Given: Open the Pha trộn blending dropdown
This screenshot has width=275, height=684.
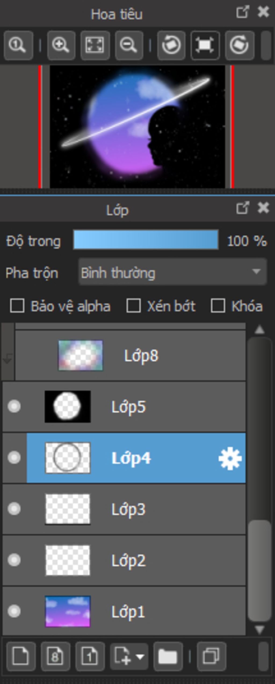Looking at the screenshot, I should [172, 272].
